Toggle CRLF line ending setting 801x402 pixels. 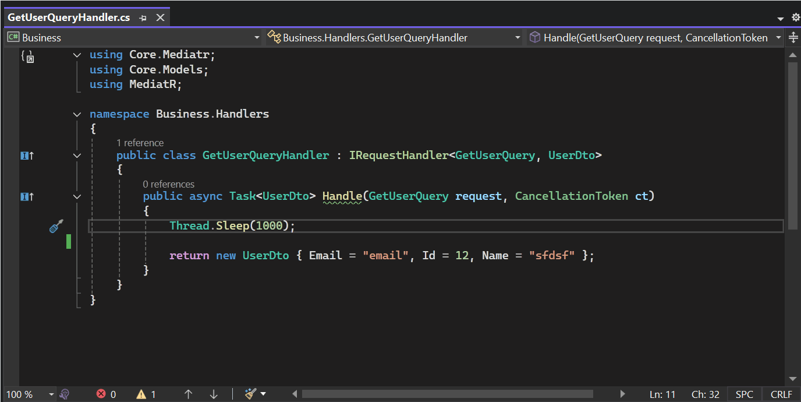pos(781,394)
